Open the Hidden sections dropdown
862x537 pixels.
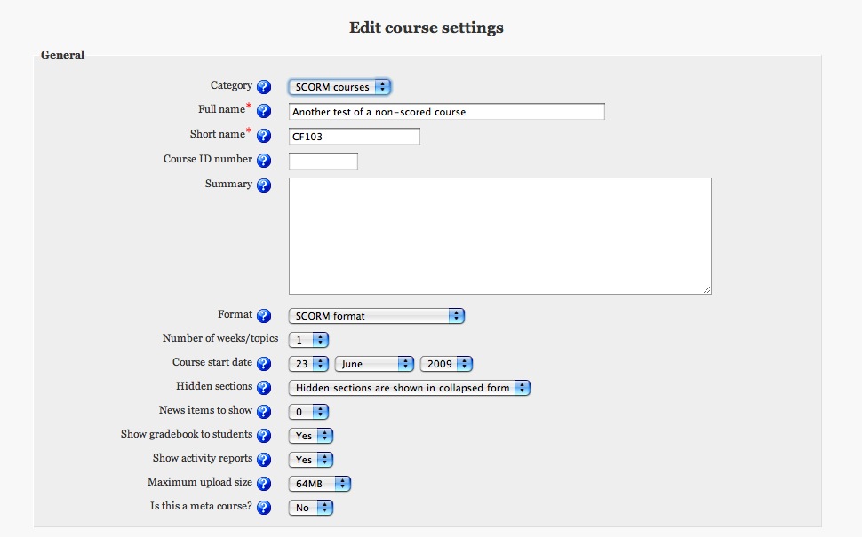click(410, 388)
